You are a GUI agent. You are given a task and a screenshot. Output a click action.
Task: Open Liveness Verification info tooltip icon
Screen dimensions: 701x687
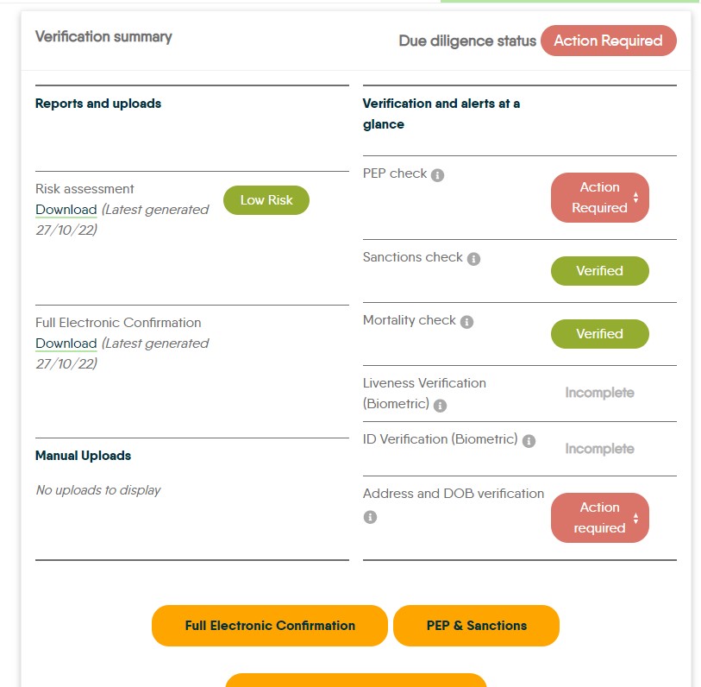pyautogui.click(x=440, y=406)
